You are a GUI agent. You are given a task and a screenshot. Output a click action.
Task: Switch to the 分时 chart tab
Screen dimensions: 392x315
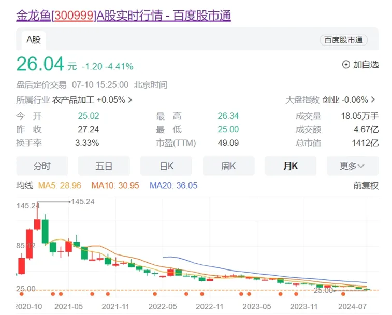(42, 166)
